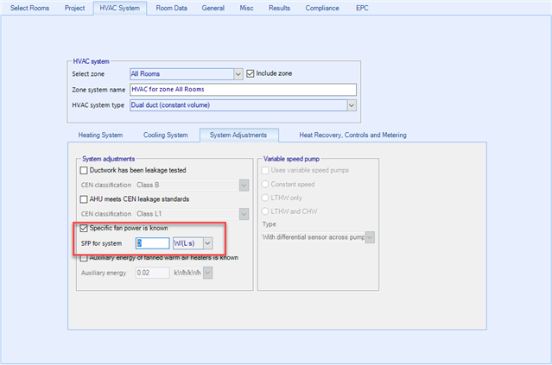Open the Cooling System tab

point(165,135)
